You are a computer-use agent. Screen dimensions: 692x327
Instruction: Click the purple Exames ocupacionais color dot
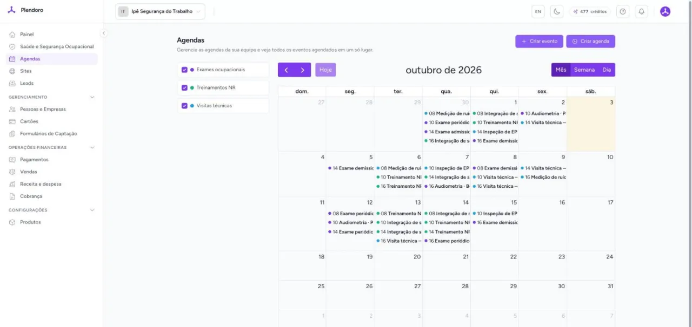[x=192, y=70]
